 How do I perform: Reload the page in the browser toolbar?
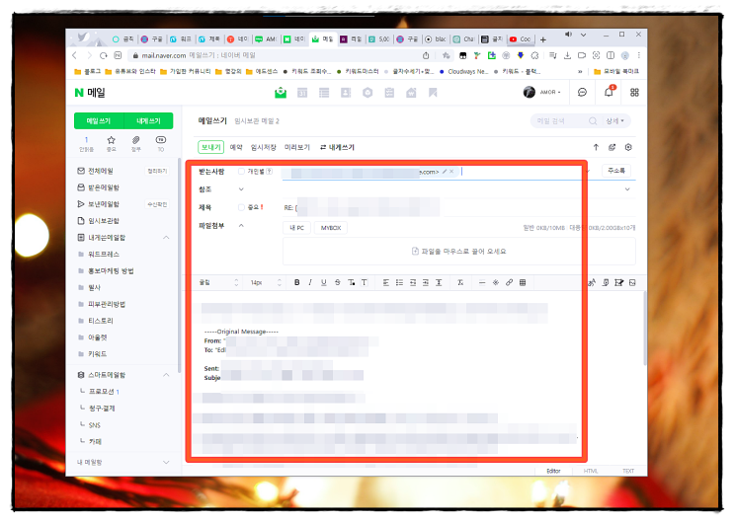click(x=104, y=55)
